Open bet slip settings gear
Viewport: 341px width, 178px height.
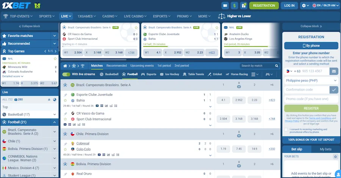point(335,156)
